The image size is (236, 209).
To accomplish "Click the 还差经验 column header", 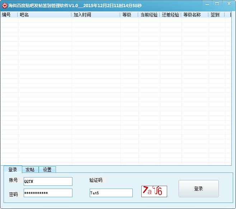I will 170,15.
